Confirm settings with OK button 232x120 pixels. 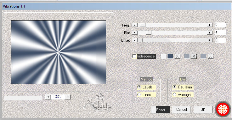click(x=203, y=110)
